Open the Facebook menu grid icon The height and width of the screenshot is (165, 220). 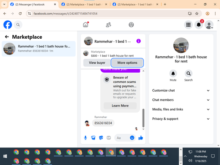point(188,25)
